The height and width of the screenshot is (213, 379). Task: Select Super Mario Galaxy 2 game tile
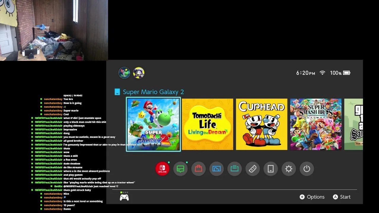(x=153, y=124)
